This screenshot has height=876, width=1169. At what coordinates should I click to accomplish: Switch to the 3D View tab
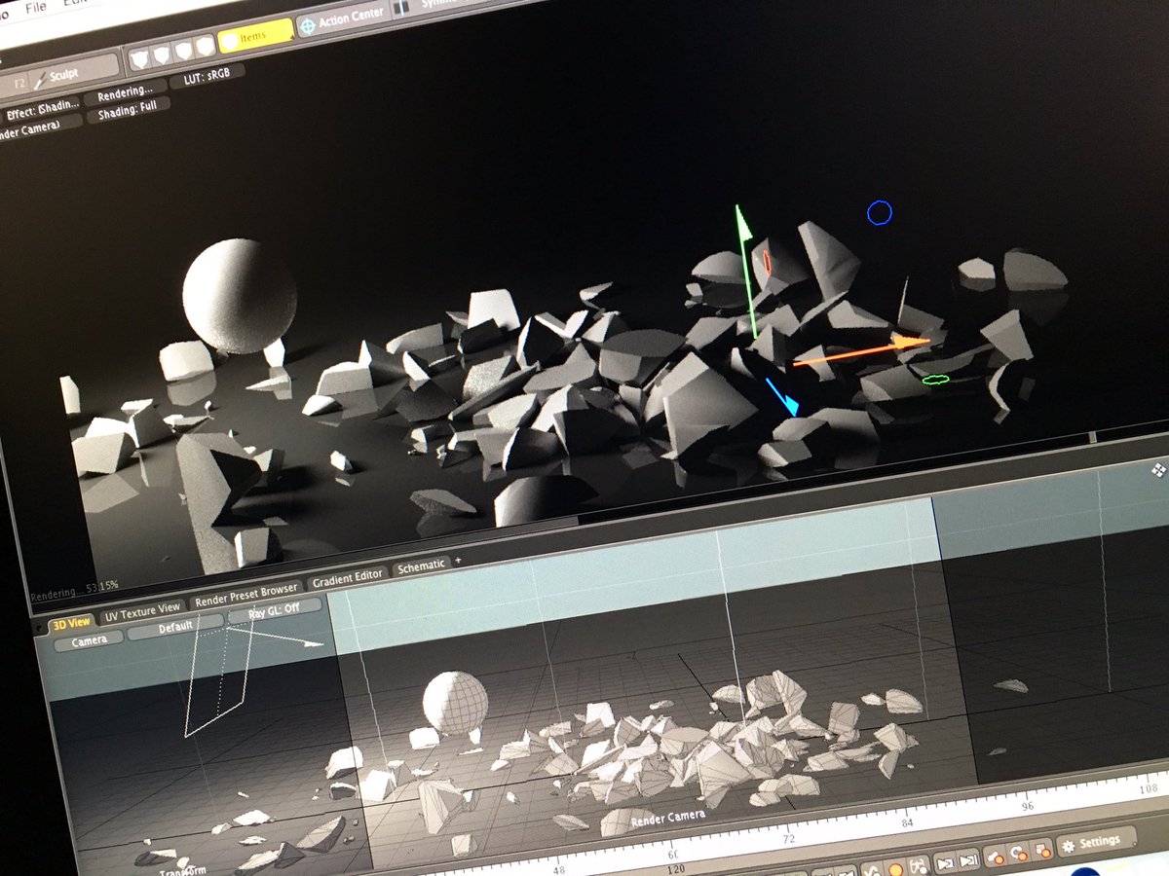tap(71, 622)
